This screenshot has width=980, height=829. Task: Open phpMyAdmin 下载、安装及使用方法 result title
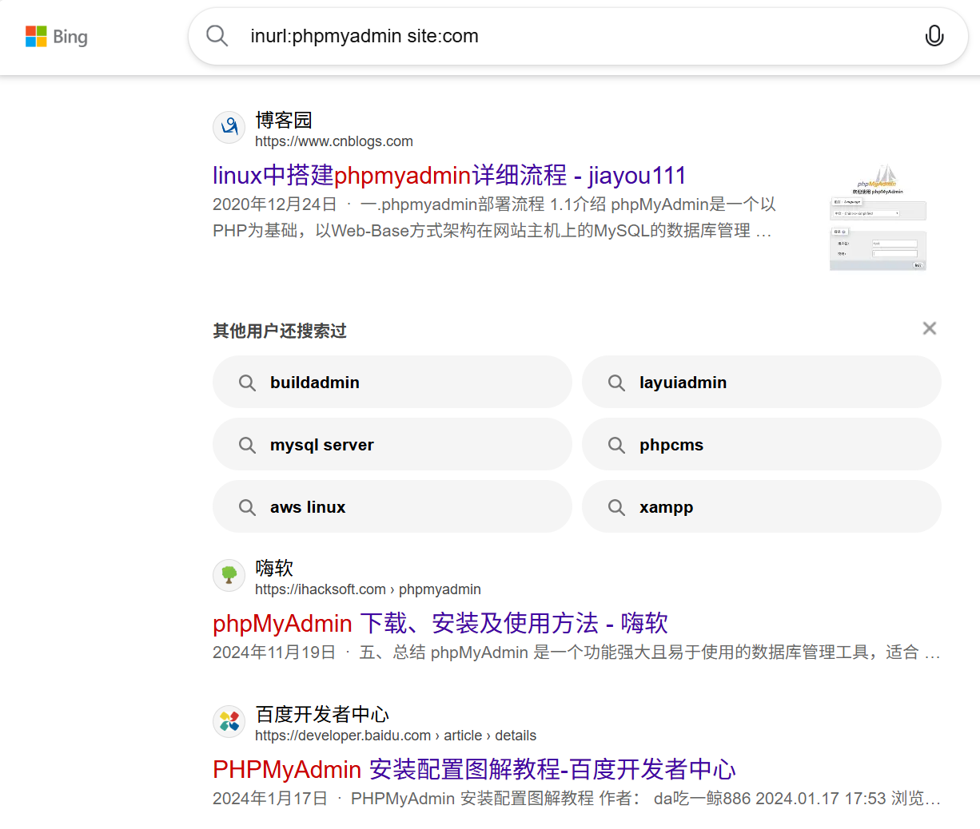coord(440,623)
